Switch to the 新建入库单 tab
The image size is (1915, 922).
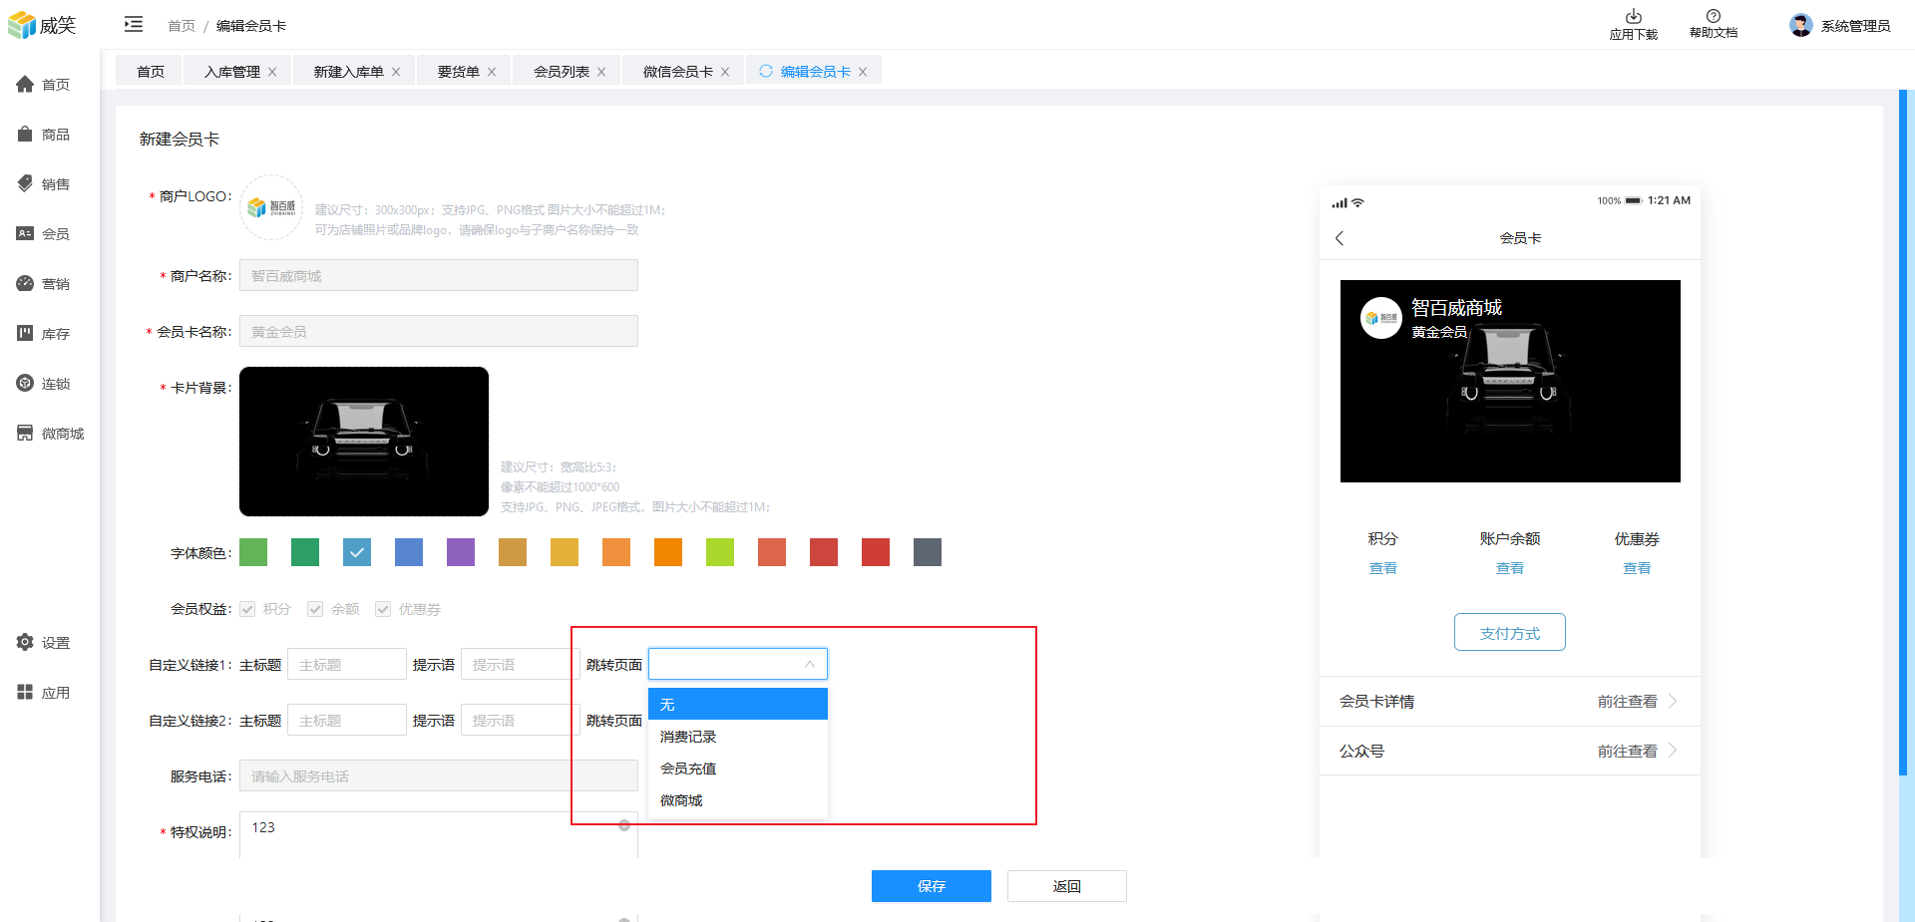tap(348, 72)
